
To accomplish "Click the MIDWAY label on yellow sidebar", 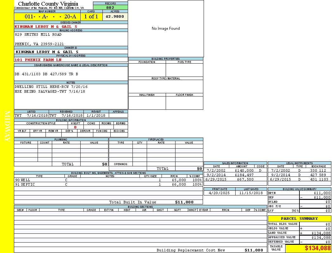I will coord(7,126).
